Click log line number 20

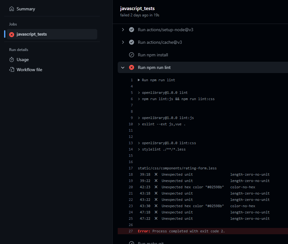pyautogui.click(x=131, y=187)
